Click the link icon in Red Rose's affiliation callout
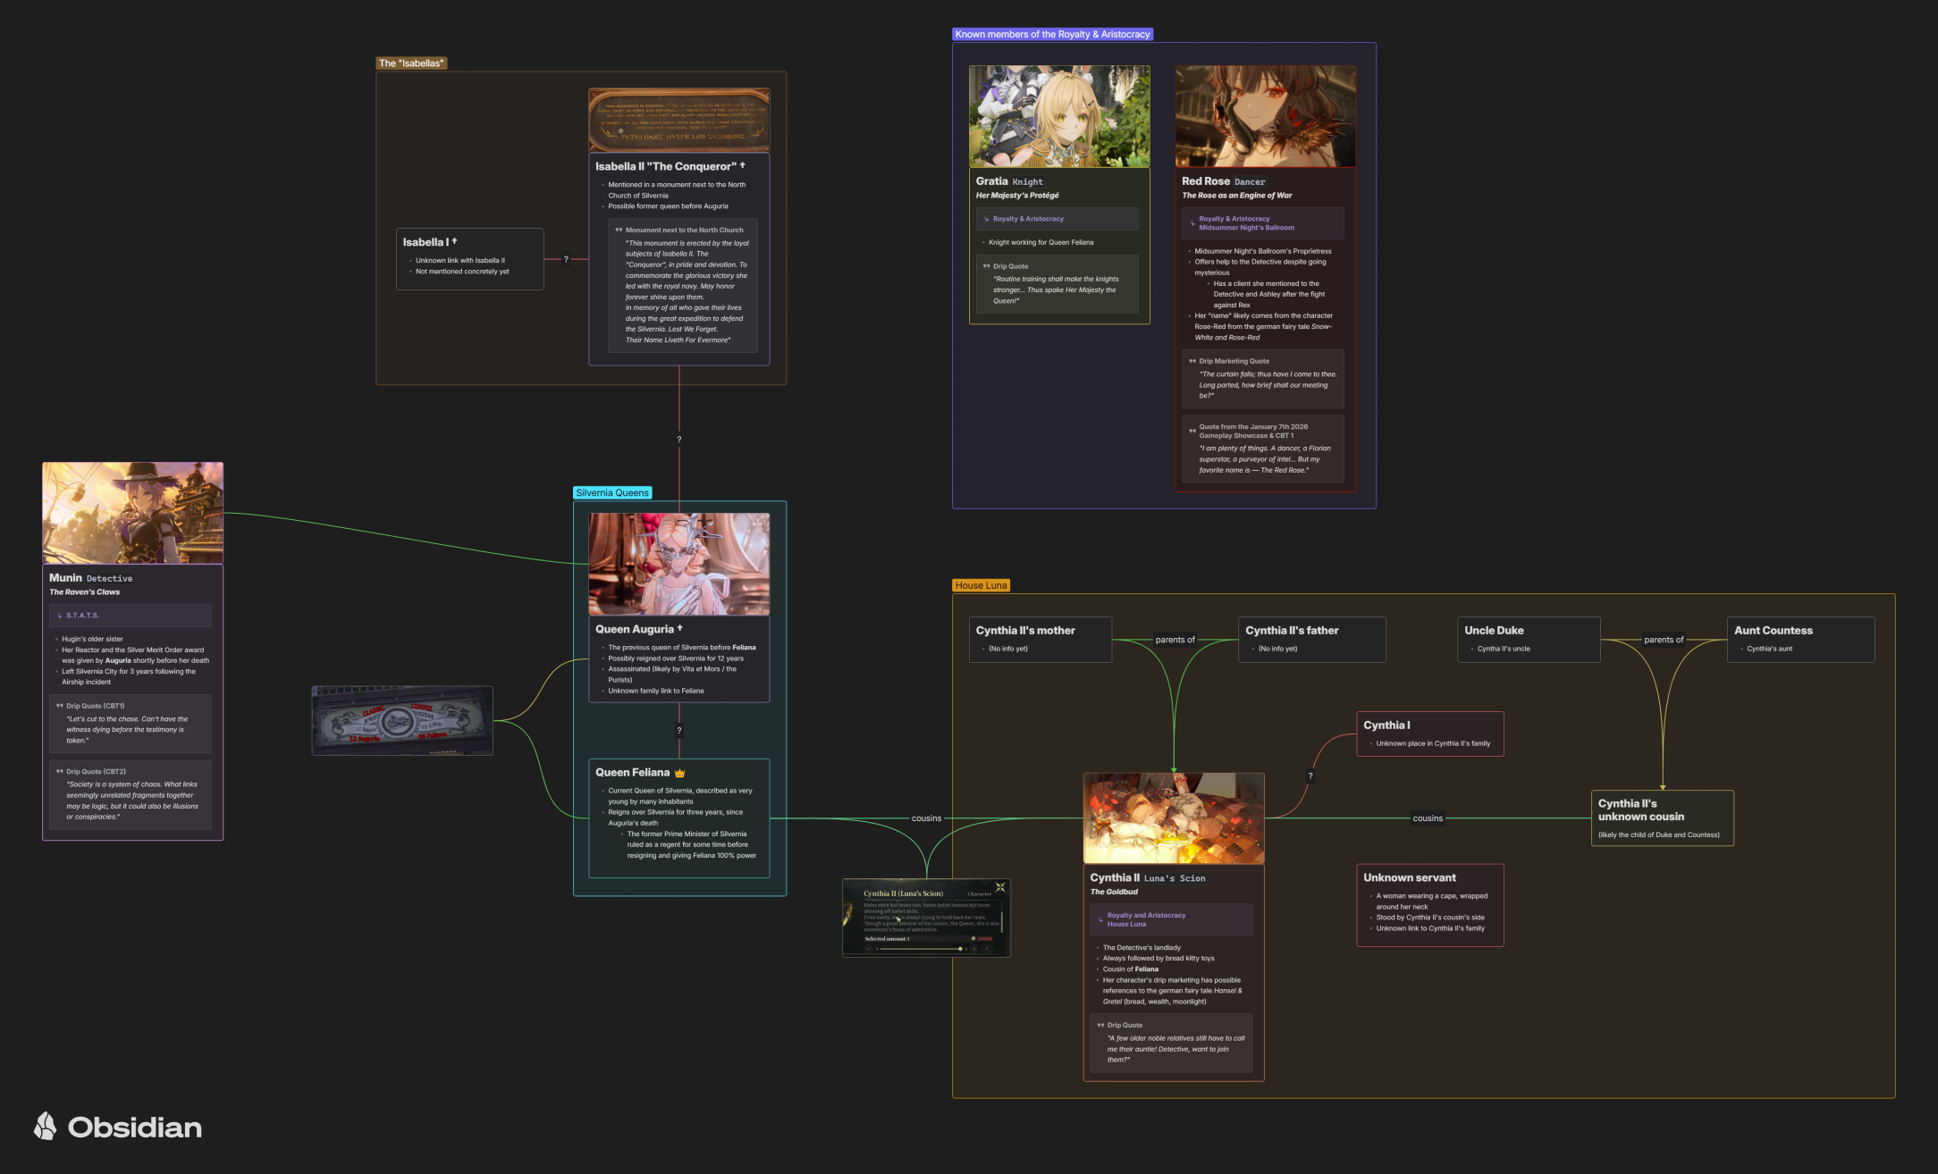The width and height of the screenshot is (1938, 1174). pos(1192,223)
